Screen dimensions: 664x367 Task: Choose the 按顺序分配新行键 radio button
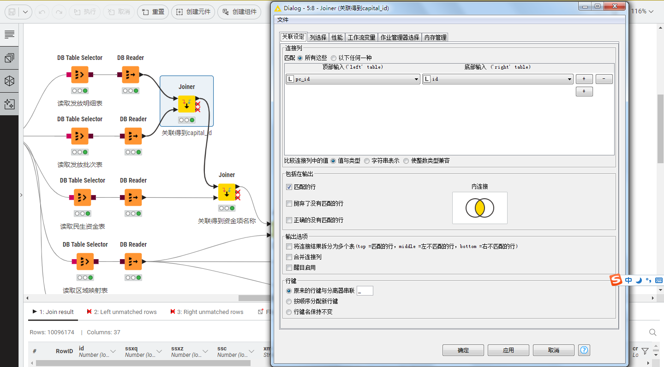[x=289, y=302]
